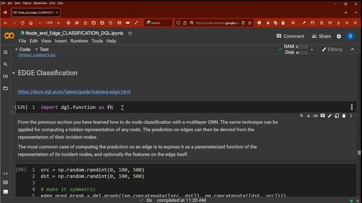The height and width of the screenshot is (203, 362).
Task: Click the Share button
Action: [x=321, y=36]
